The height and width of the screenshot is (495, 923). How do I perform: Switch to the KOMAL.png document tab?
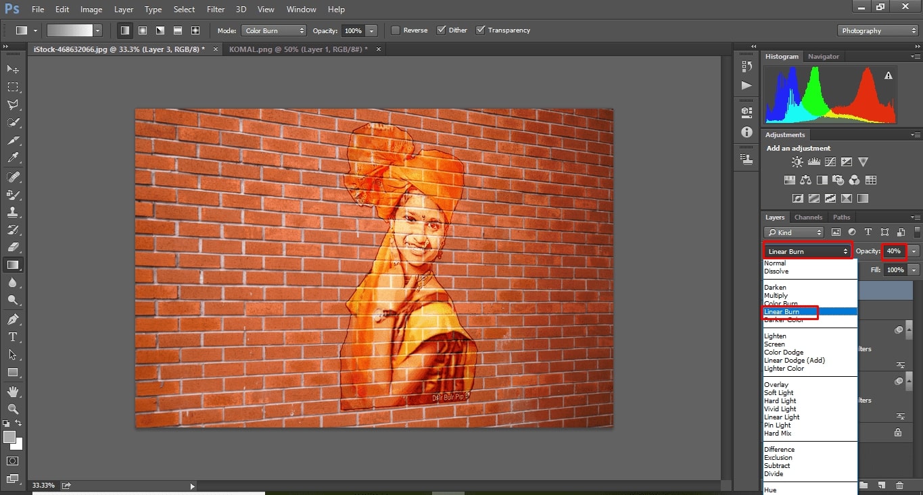(298, 49)
